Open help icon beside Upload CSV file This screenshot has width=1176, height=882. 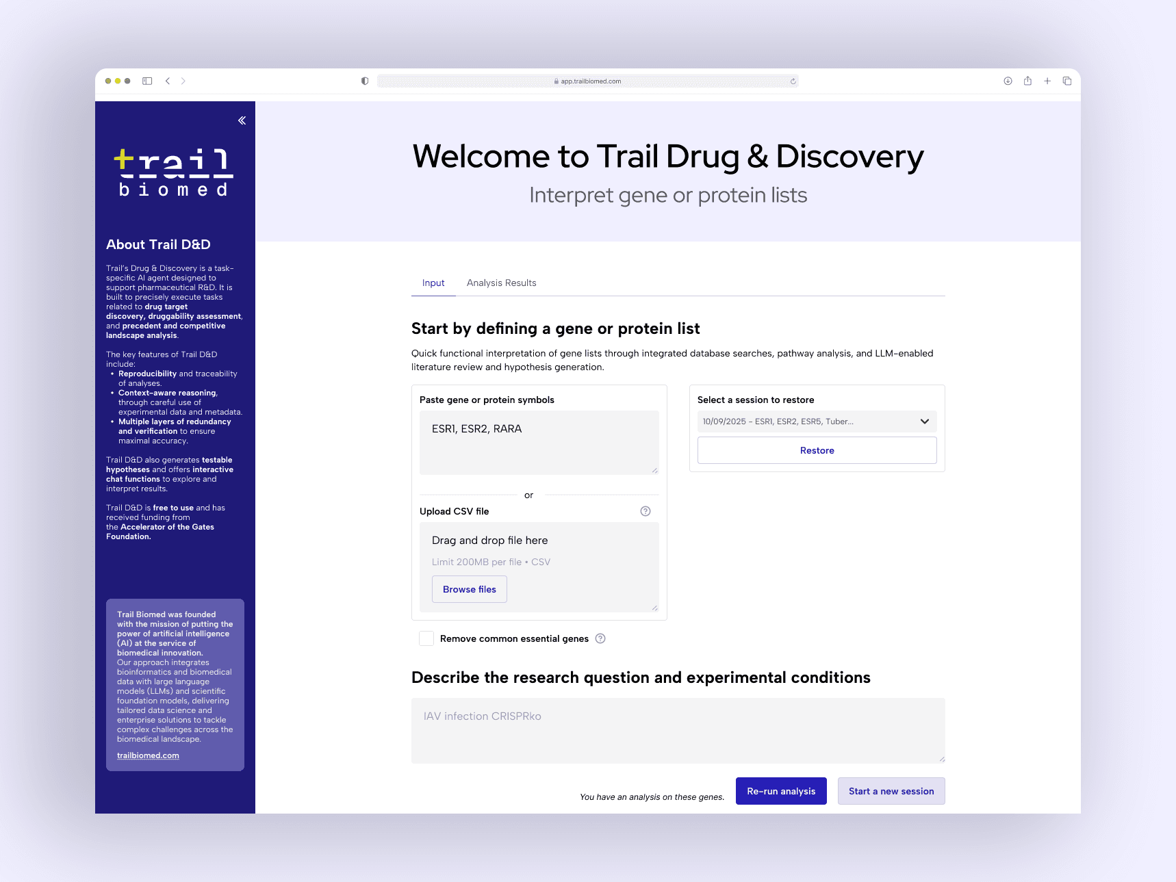645,511
